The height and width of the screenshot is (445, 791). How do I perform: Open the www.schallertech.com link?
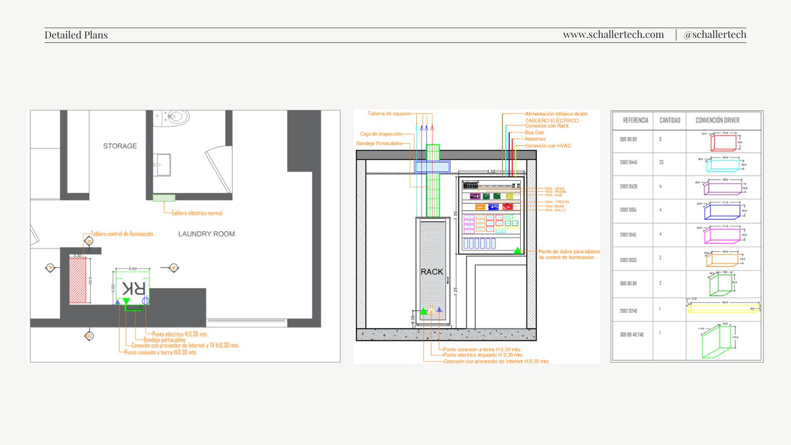(x=614, y=35)
